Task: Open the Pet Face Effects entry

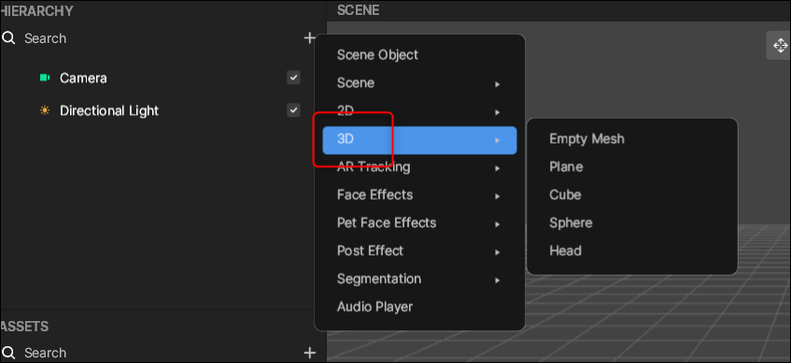Action: pos(419,223)
